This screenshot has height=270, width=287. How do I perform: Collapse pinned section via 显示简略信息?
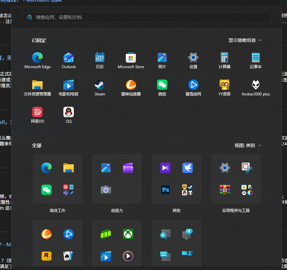[x=245, y=40]
